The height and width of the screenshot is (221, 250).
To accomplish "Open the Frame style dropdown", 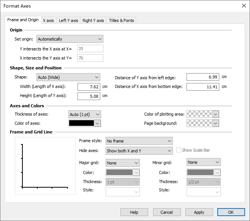I will point(139,141).
